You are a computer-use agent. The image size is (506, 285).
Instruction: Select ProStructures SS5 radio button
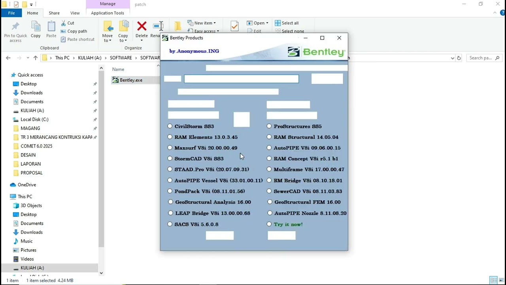(269, 126)
